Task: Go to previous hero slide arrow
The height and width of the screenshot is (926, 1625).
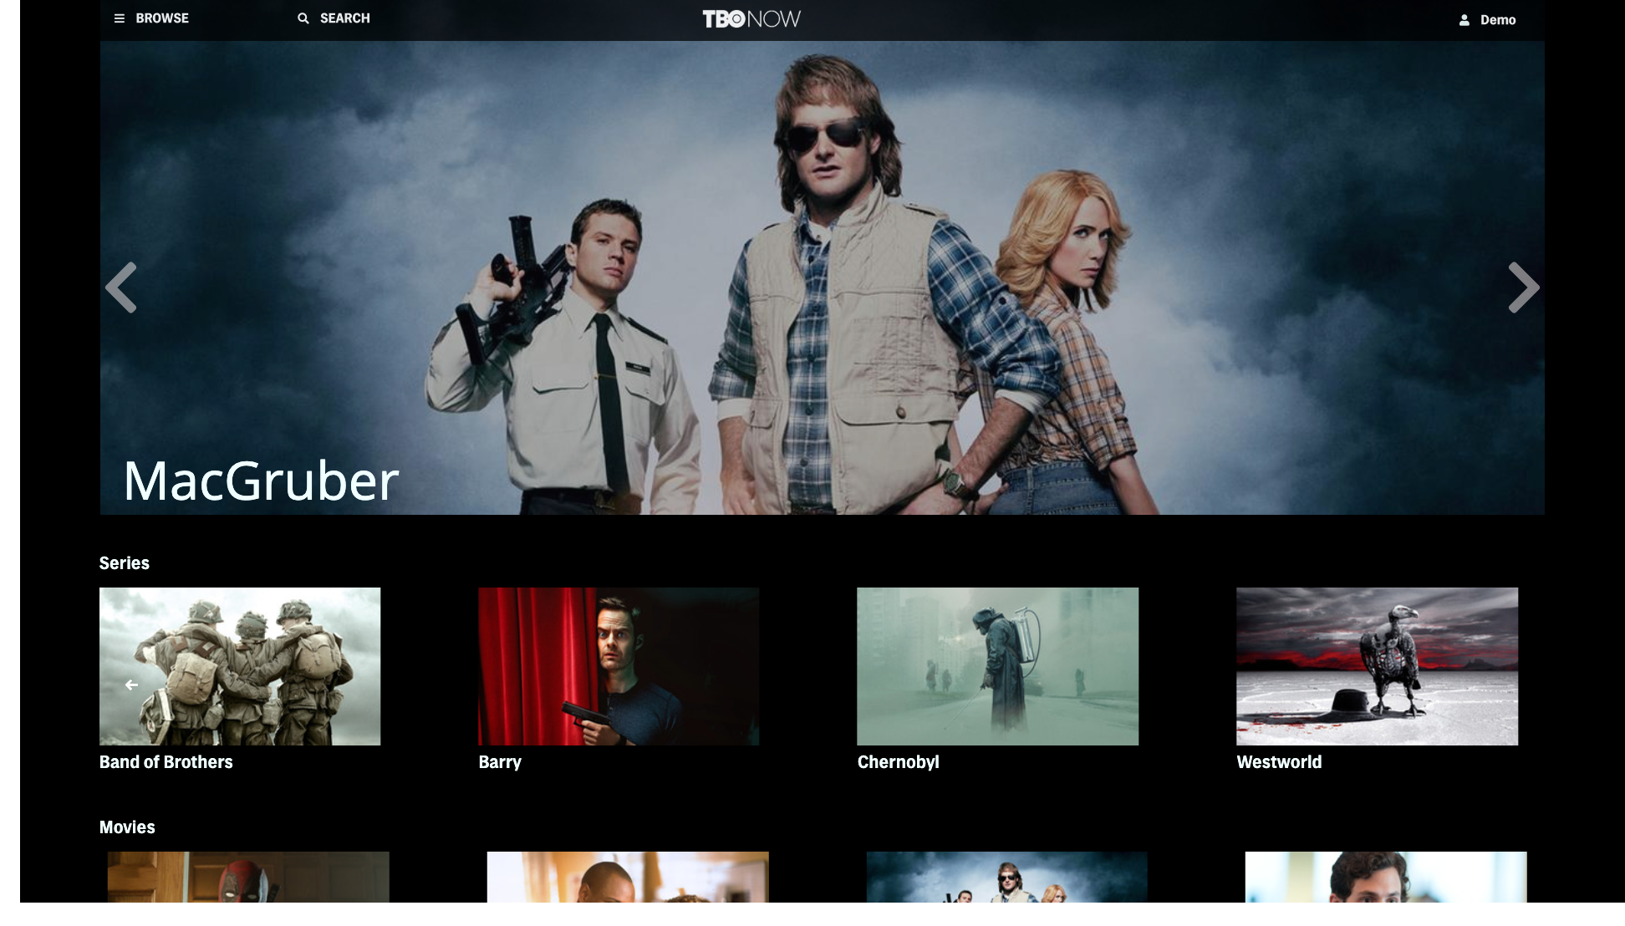Action: (121, 287)
